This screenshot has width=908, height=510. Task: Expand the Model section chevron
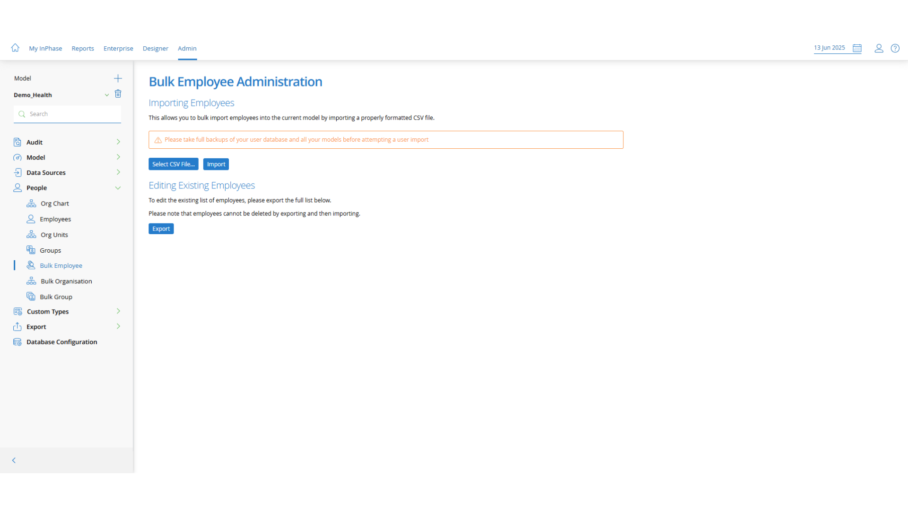(x=118, y=157)
